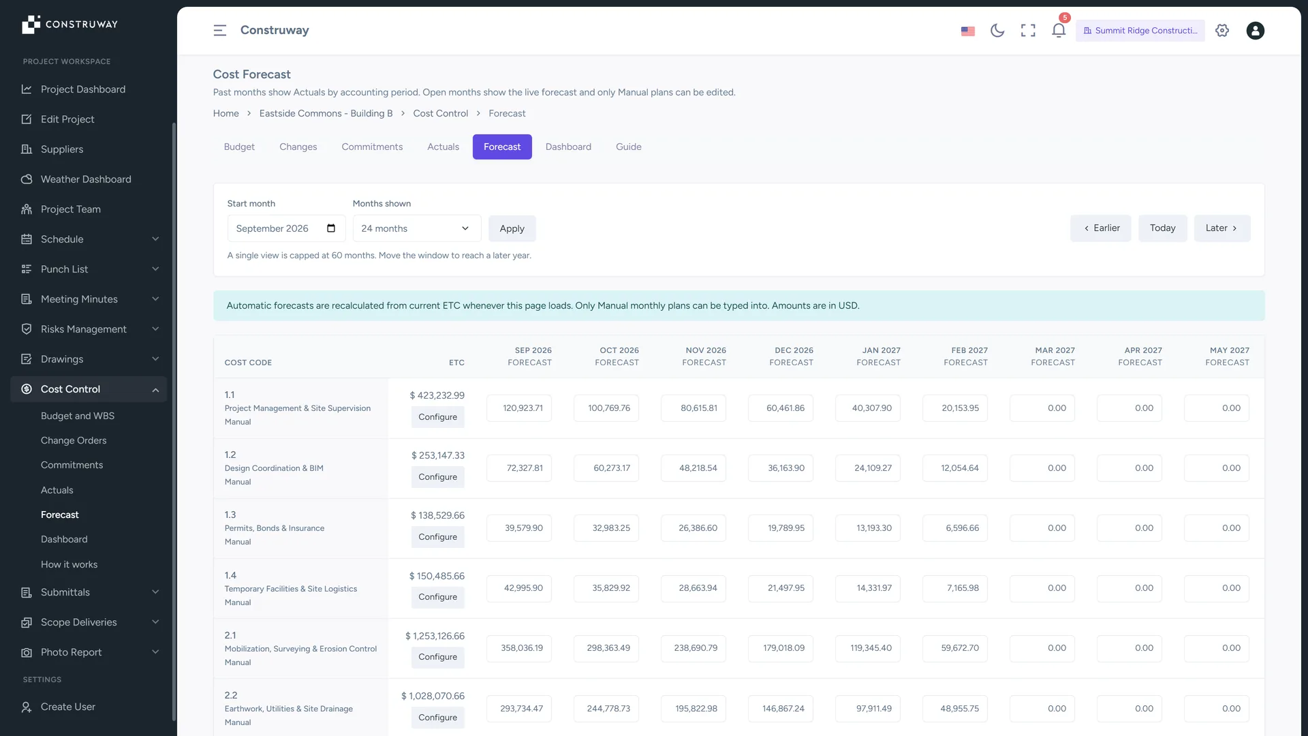Click the Cost Control breadcrumb link
Screen dimensions: 1308x736
440,113
